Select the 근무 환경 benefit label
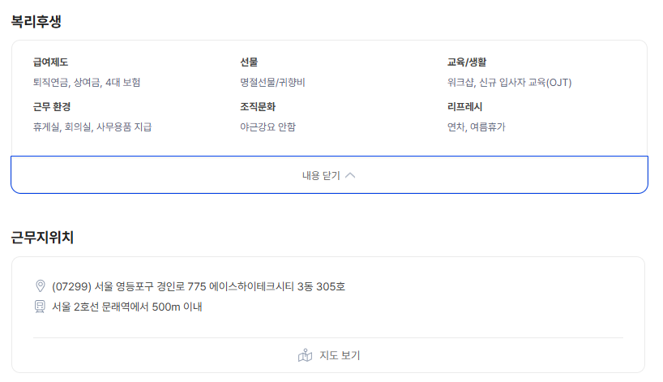The height and width of the screenshot is (382, 663). click(53, 106)
